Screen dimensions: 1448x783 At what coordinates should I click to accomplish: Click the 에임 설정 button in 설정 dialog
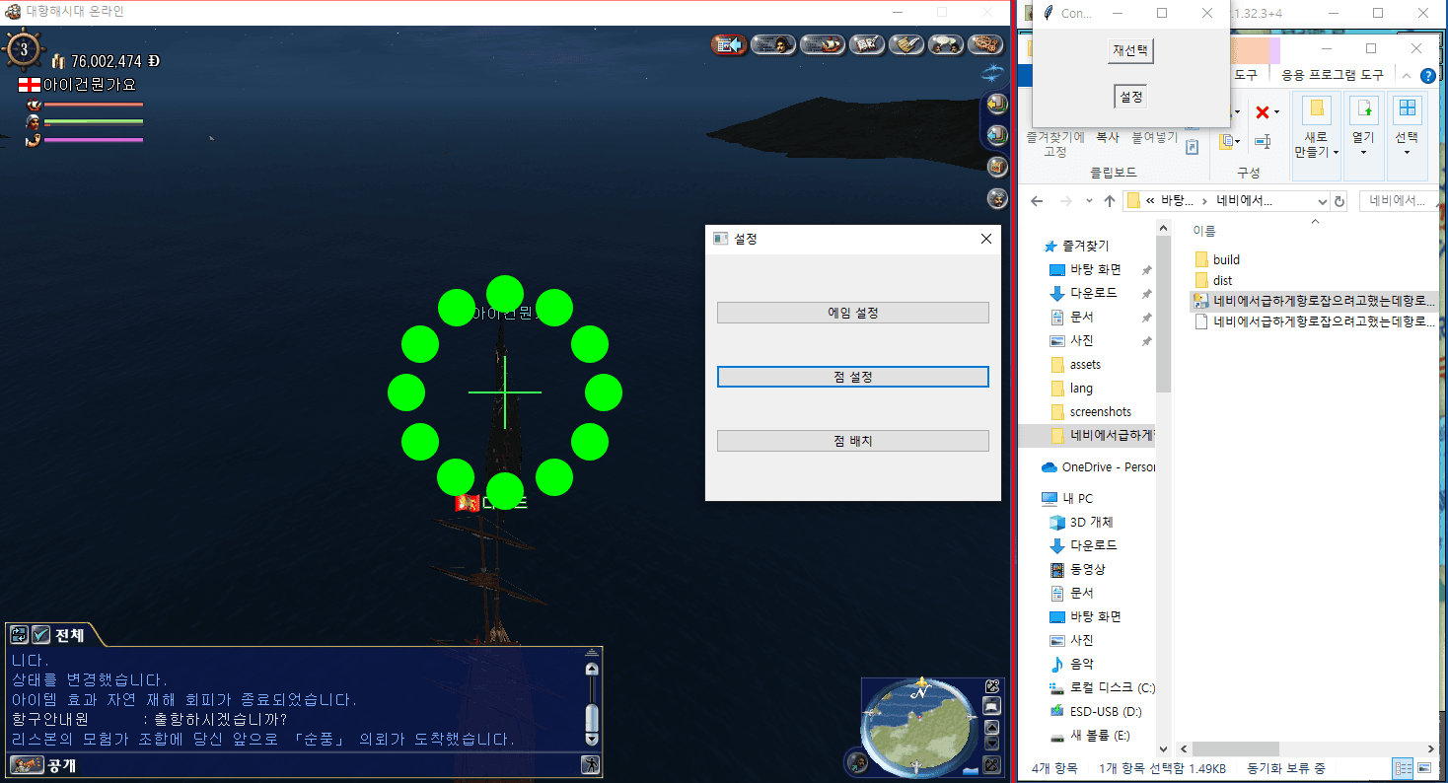tap(852, 313)
